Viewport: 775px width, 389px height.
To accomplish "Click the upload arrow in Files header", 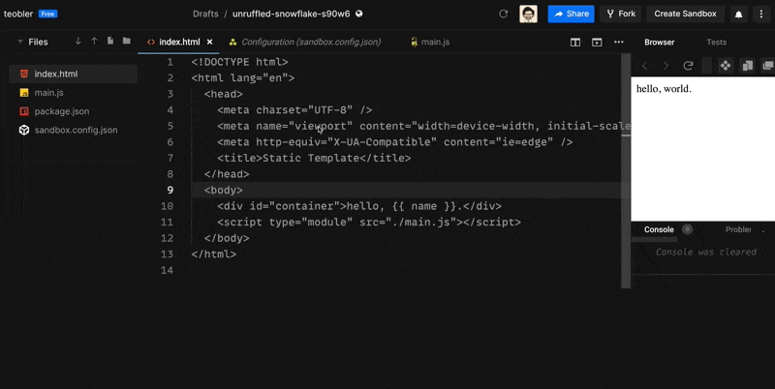I will tap(94, 42).
